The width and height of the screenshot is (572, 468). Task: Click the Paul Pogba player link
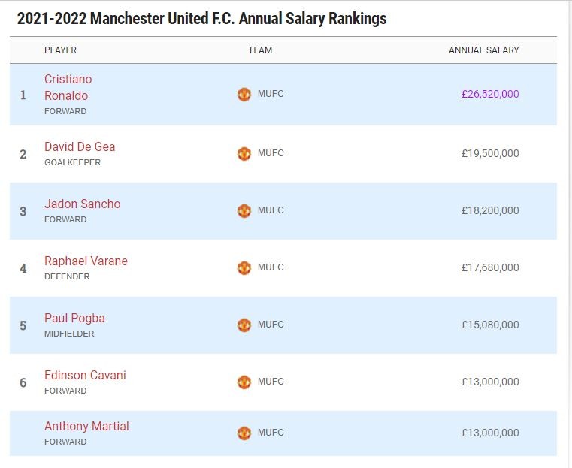point(74,318)
